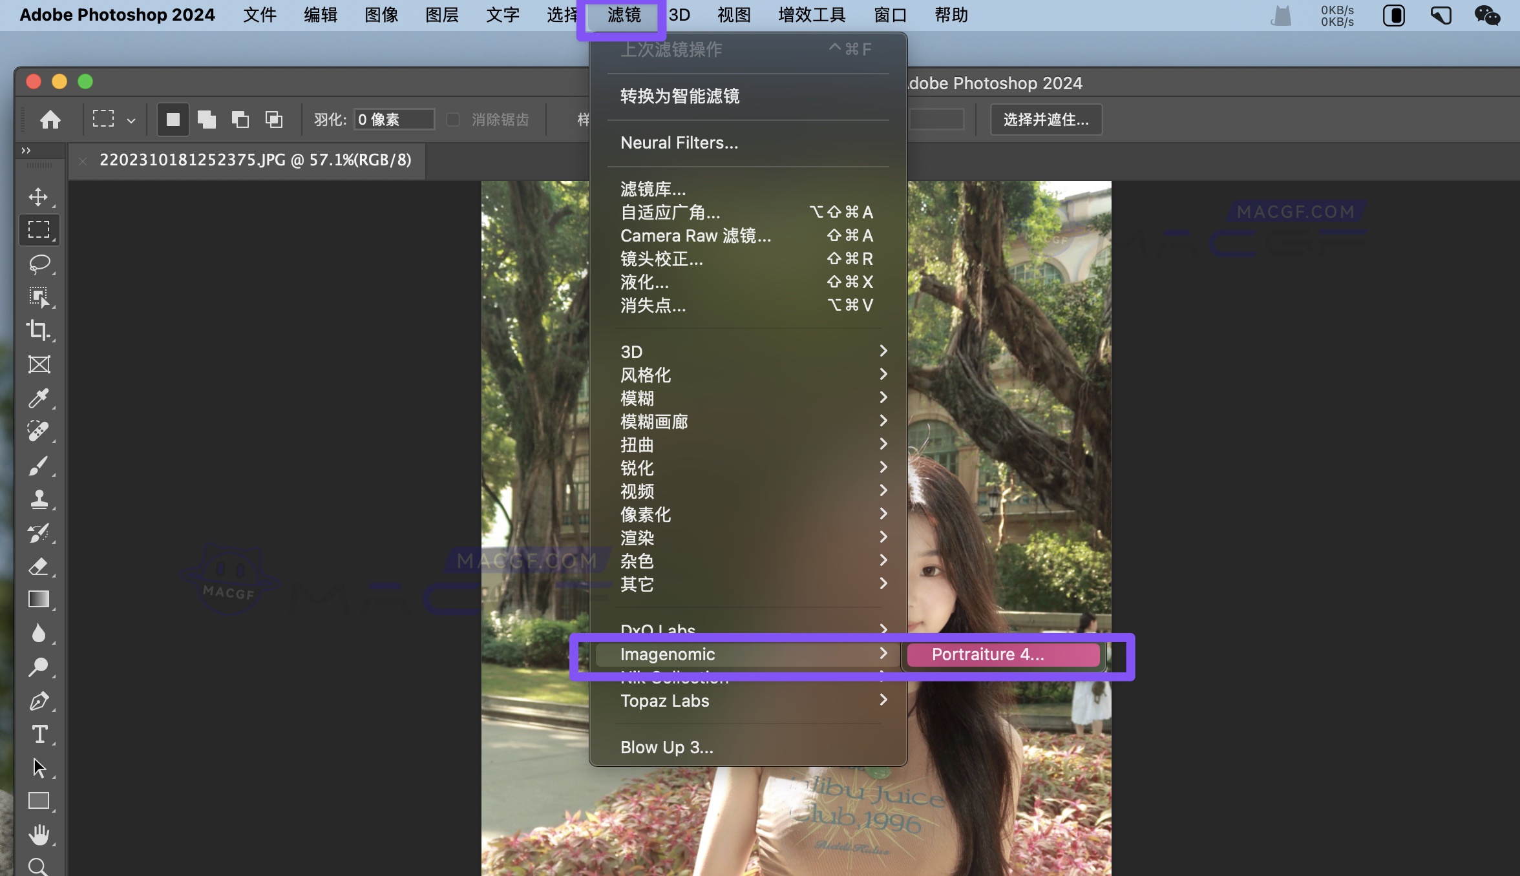Select the 2202310181252375.JPG document tab
1520x876 pixels.
click(255, 160)
